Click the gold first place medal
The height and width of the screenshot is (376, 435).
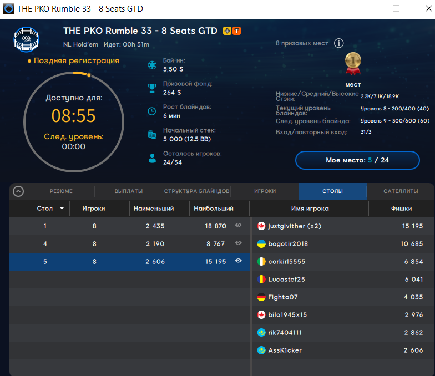pyautogui.click(x=353, y=63)
